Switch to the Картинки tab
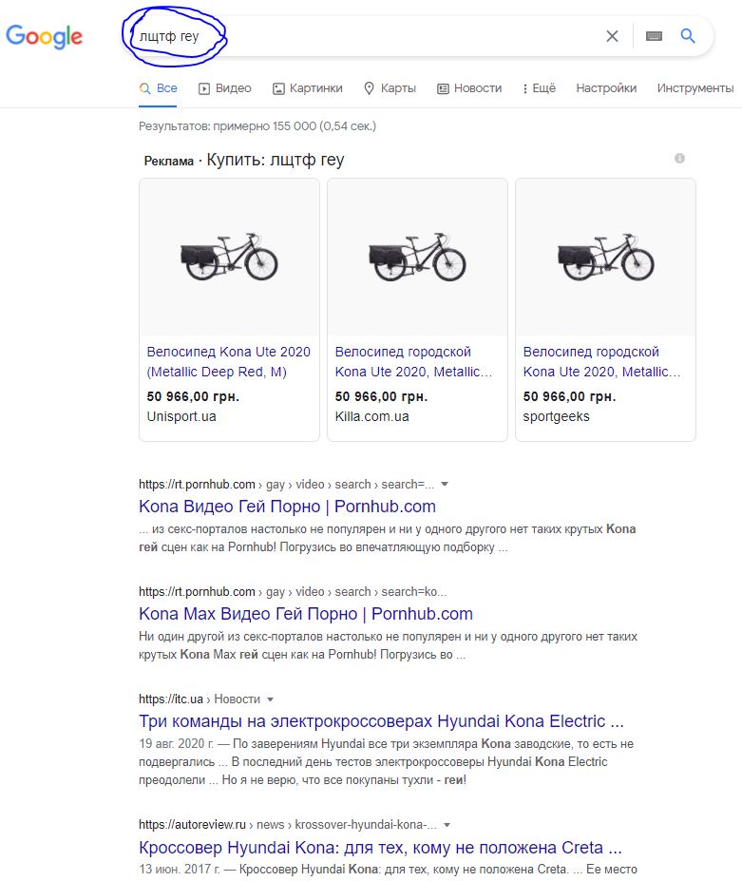 (x=307, y=88)
